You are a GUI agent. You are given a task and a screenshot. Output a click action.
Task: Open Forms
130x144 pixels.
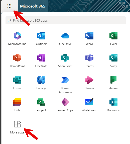click(17, 80)
